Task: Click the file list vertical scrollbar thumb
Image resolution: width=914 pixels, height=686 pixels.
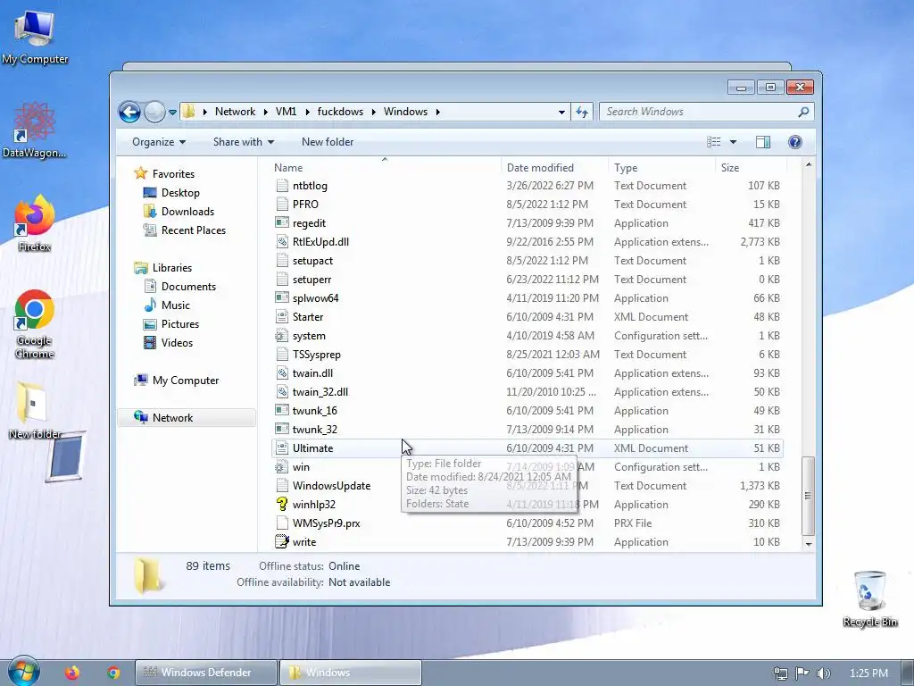Action: pyautogui.click(x=808, y=496)
